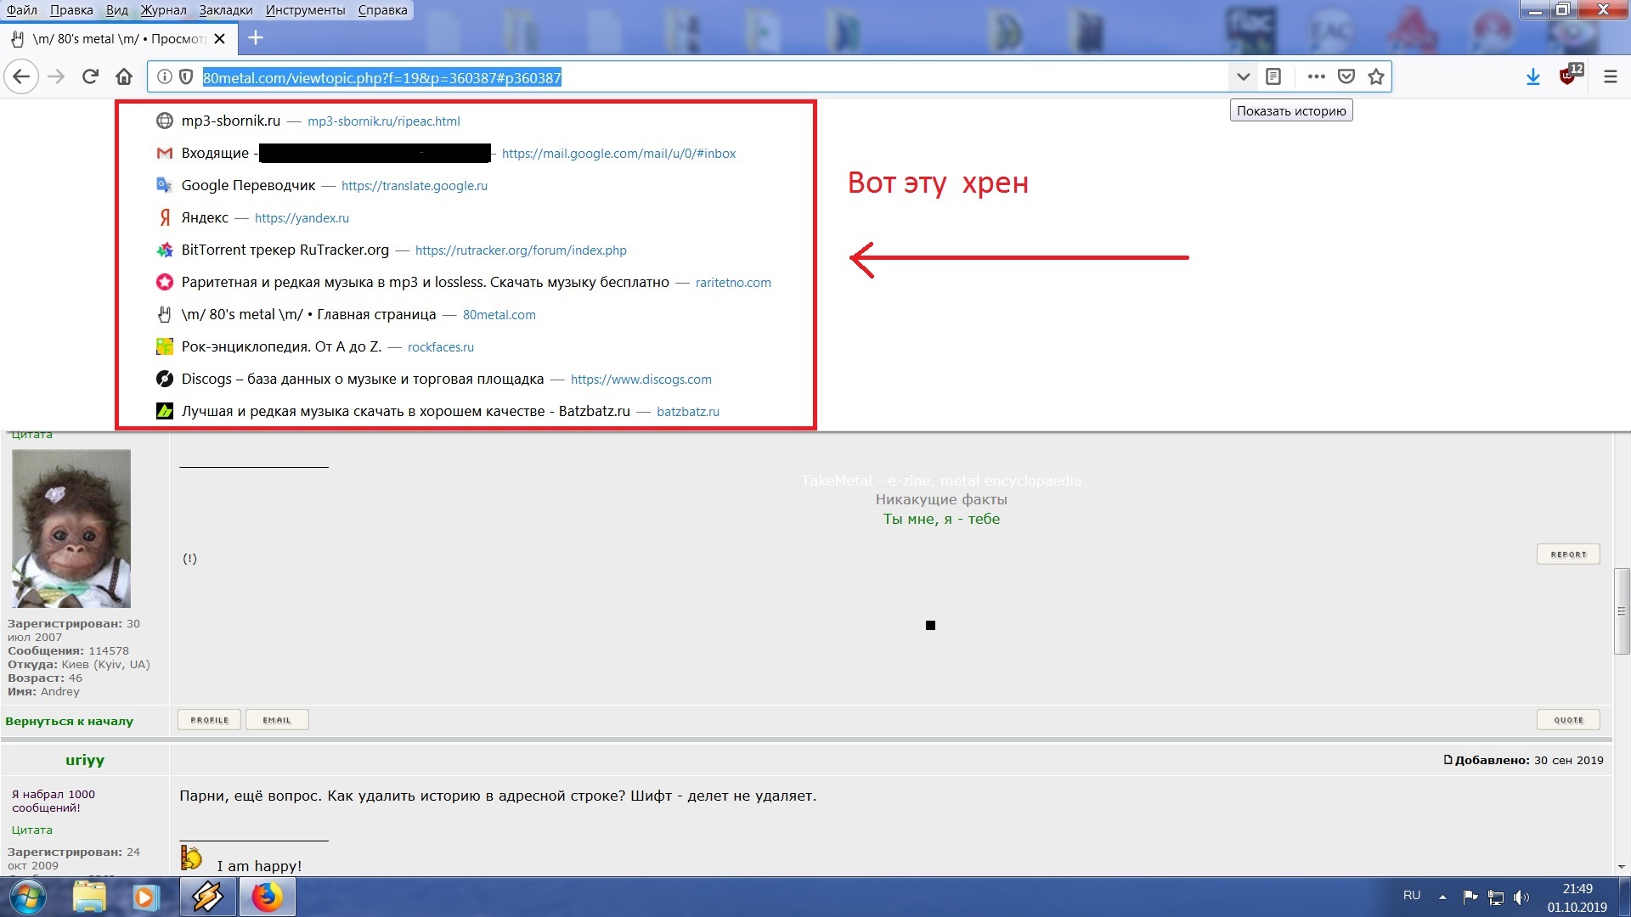Open the Инструменты menu
The height and width of the screenshot is (917, 1631).
coord(305,10)
